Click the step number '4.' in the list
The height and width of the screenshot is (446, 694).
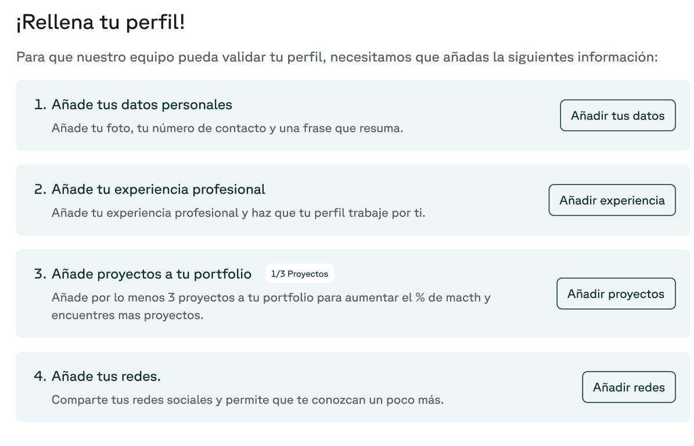click(x=40, y=376)
